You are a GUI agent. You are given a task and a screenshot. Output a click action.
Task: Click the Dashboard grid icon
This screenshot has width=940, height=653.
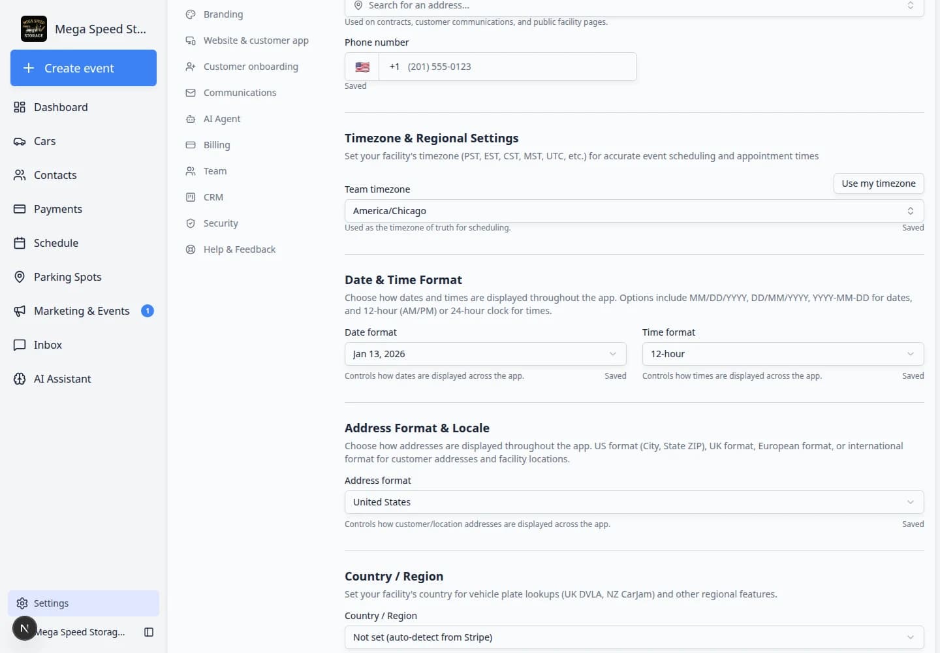click(x=20, y=107)
